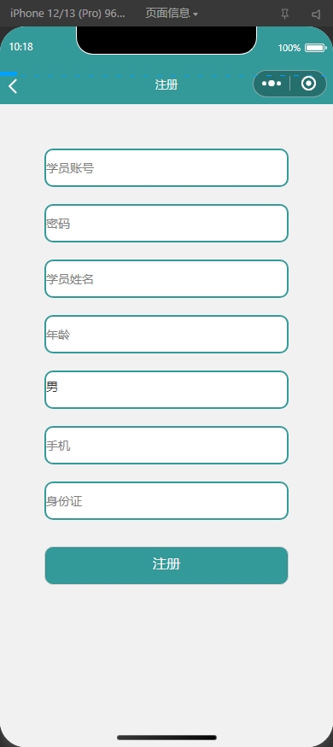Open the iPhone 12/13 (Pro) device selector
The image size is (333, 747).
tap(67, 14)
